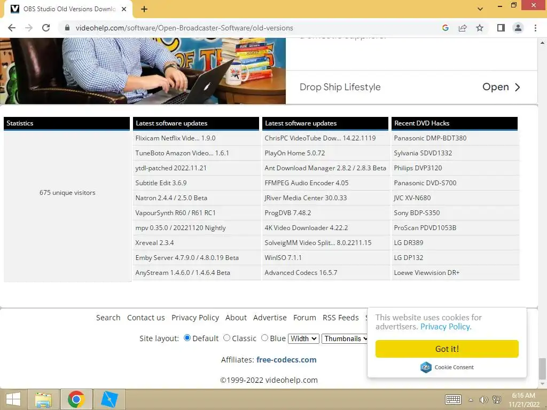Select Classic site layout radio
Viewport: 547px width, 410px height.
click(x=226, y=338)
